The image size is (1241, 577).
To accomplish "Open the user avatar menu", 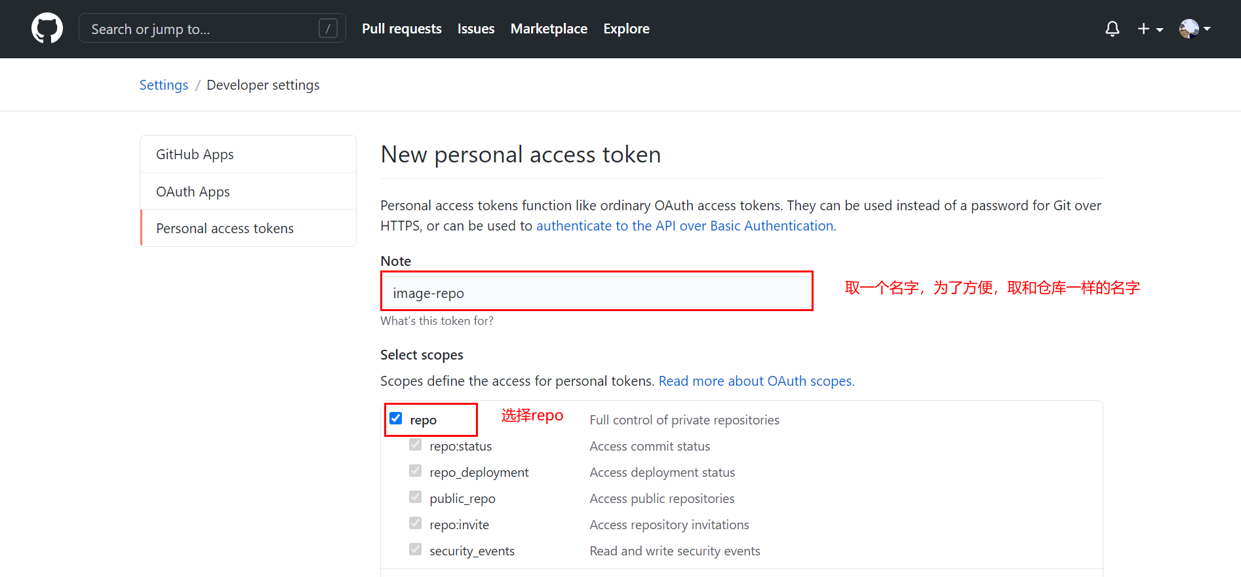I will point(1194,29).
